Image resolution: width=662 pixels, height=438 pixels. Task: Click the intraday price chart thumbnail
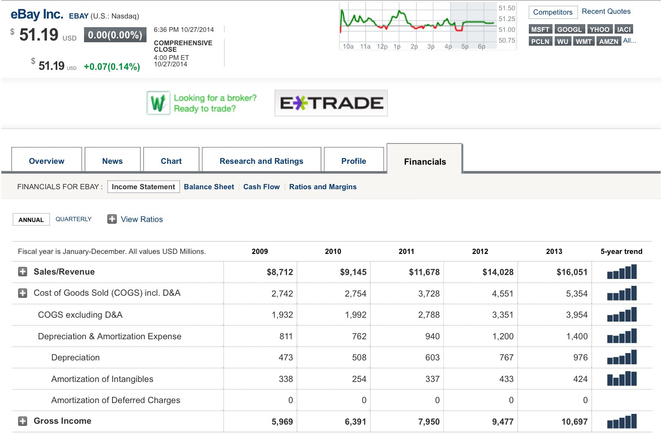pyautogui.click(x=428, y=26)
